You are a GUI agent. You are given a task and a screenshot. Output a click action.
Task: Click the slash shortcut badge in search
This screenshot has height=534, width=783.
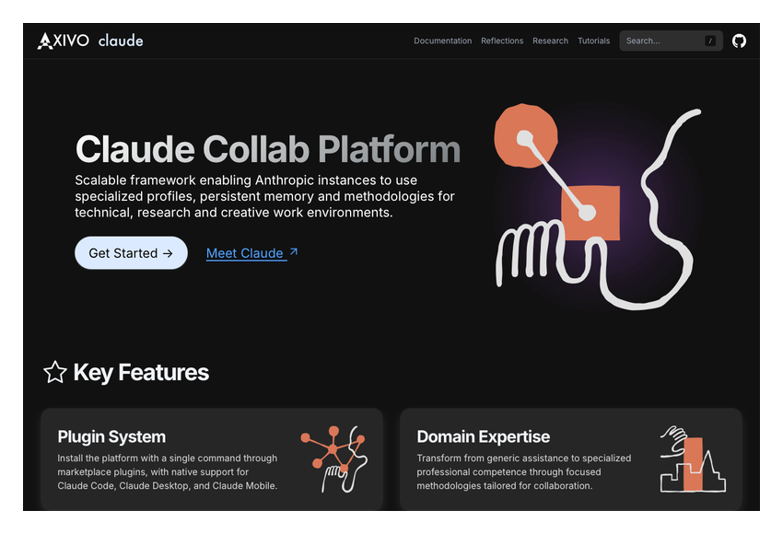click(x=710, y=41)
